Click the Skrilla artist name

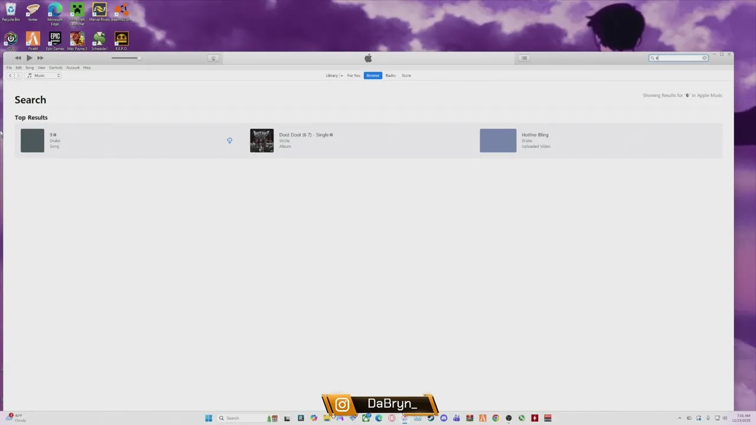[x=285, y=140]
